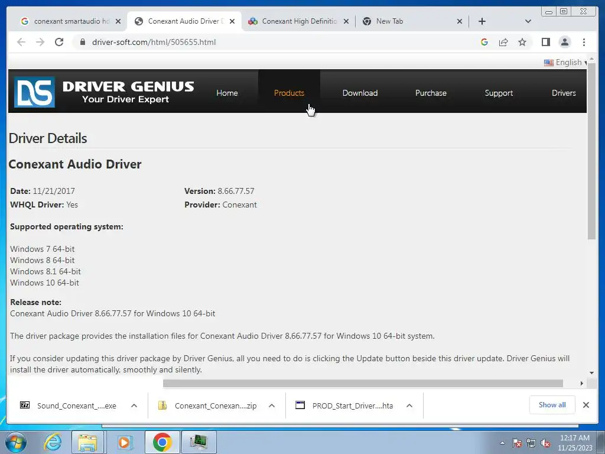
Task: Click Show all downloads button
Action: coord(552,404)
